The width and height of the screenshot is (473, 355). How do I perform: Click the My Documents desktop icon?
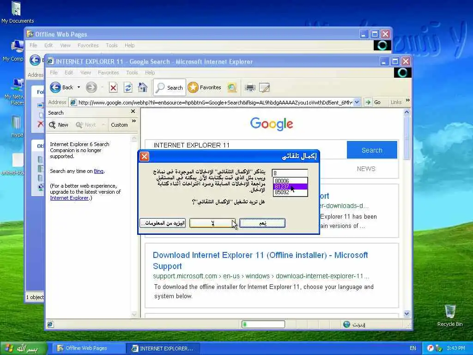click(x=17, y=12)
